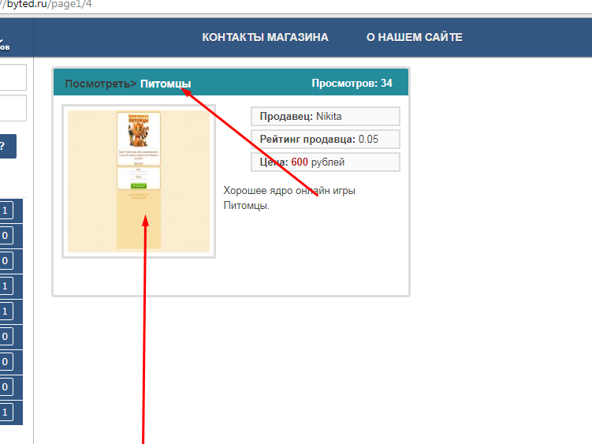Click the Продавец: Nikita seller box
This screenshot has height=444, width=592.
click(325, 117)
